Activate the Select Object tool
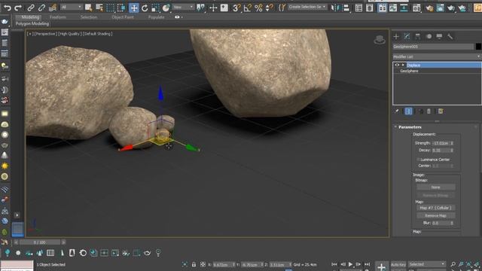Viewport: 482px width, 271px height. (x=89, y=8)
